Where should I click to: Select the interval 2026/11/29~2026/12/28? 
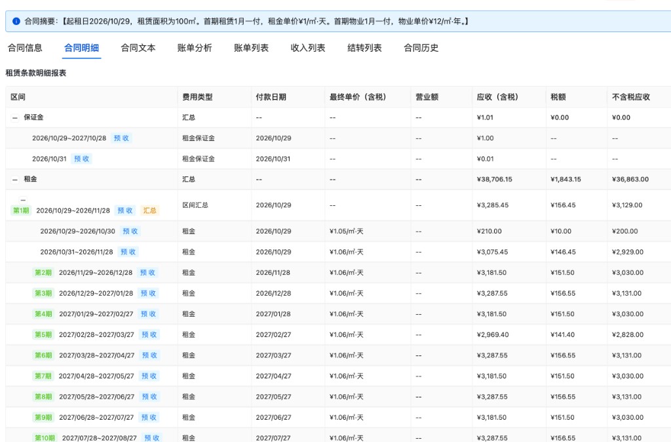click(x=96, y=273)
